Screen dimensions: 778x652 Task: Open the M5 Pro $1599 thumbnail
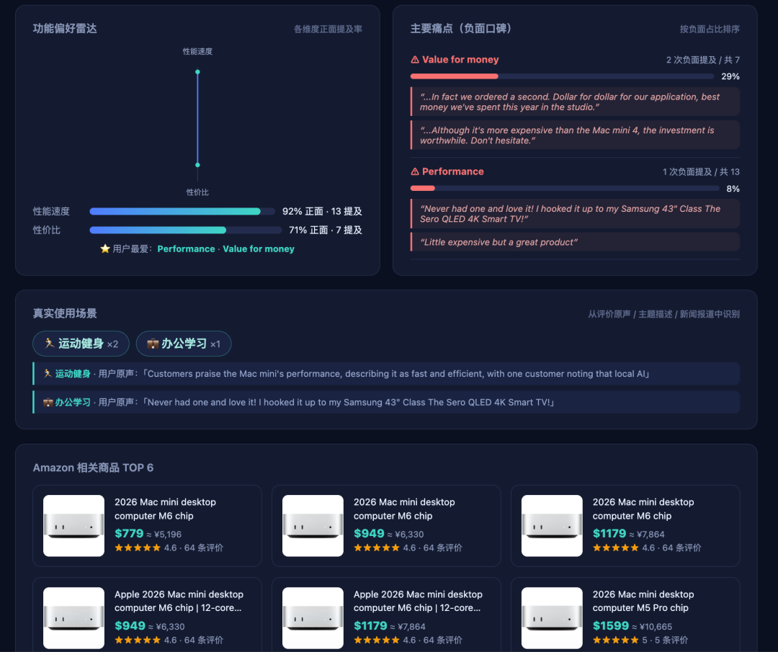pyautogui.click(x=552, y=617)
